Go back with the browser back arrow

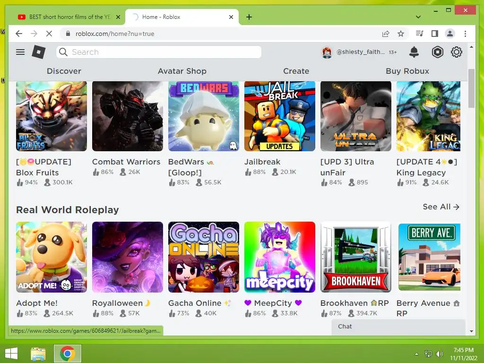[19, 34]
